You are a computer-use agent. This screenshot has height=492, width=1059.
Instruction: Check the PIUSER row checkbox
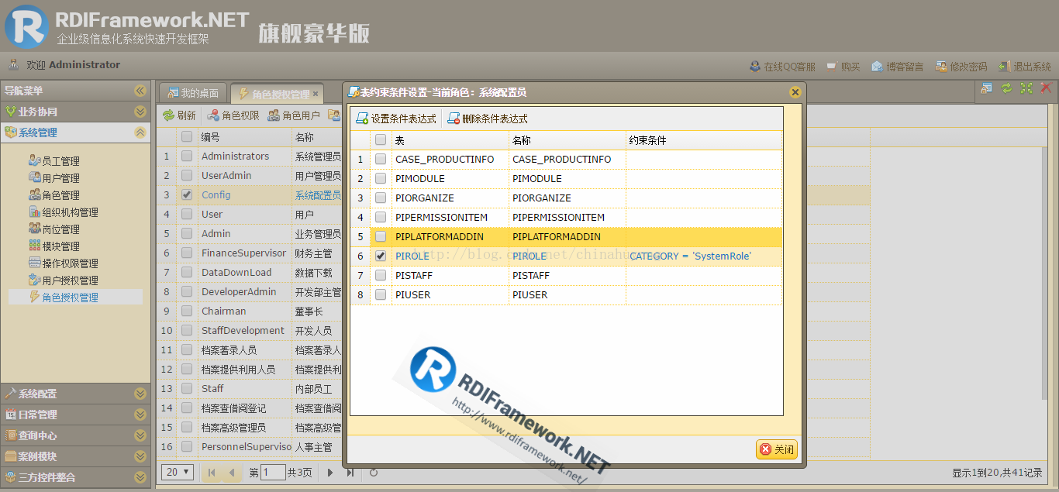(x=381, y=294)
